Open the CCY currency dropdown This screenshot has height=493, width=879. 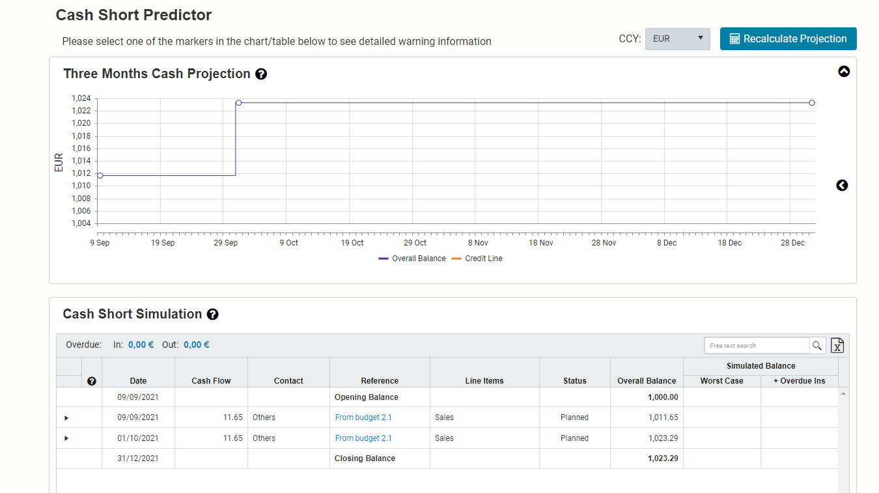pyautogui.click(x=677, y=38)
